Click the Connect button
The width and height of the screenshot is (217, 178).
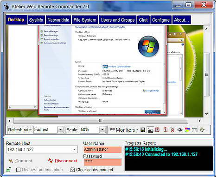point(20,161)
